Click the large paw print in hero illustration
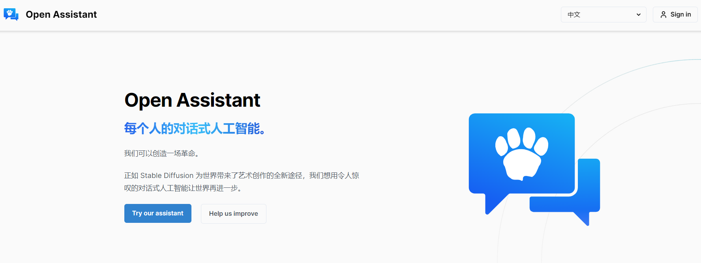701x263 pixels. pyautogui.click(x=521, y=154)
